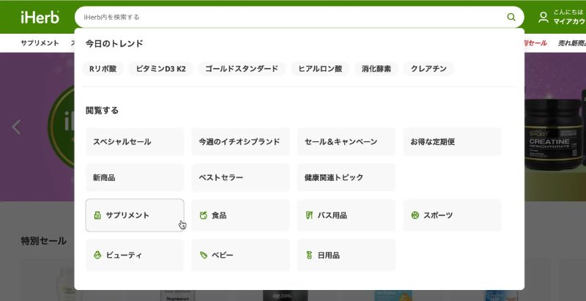This screenshot has height=301, width=586.
Task: Click the バス用品 bath icon
Action: pos(309,215)
